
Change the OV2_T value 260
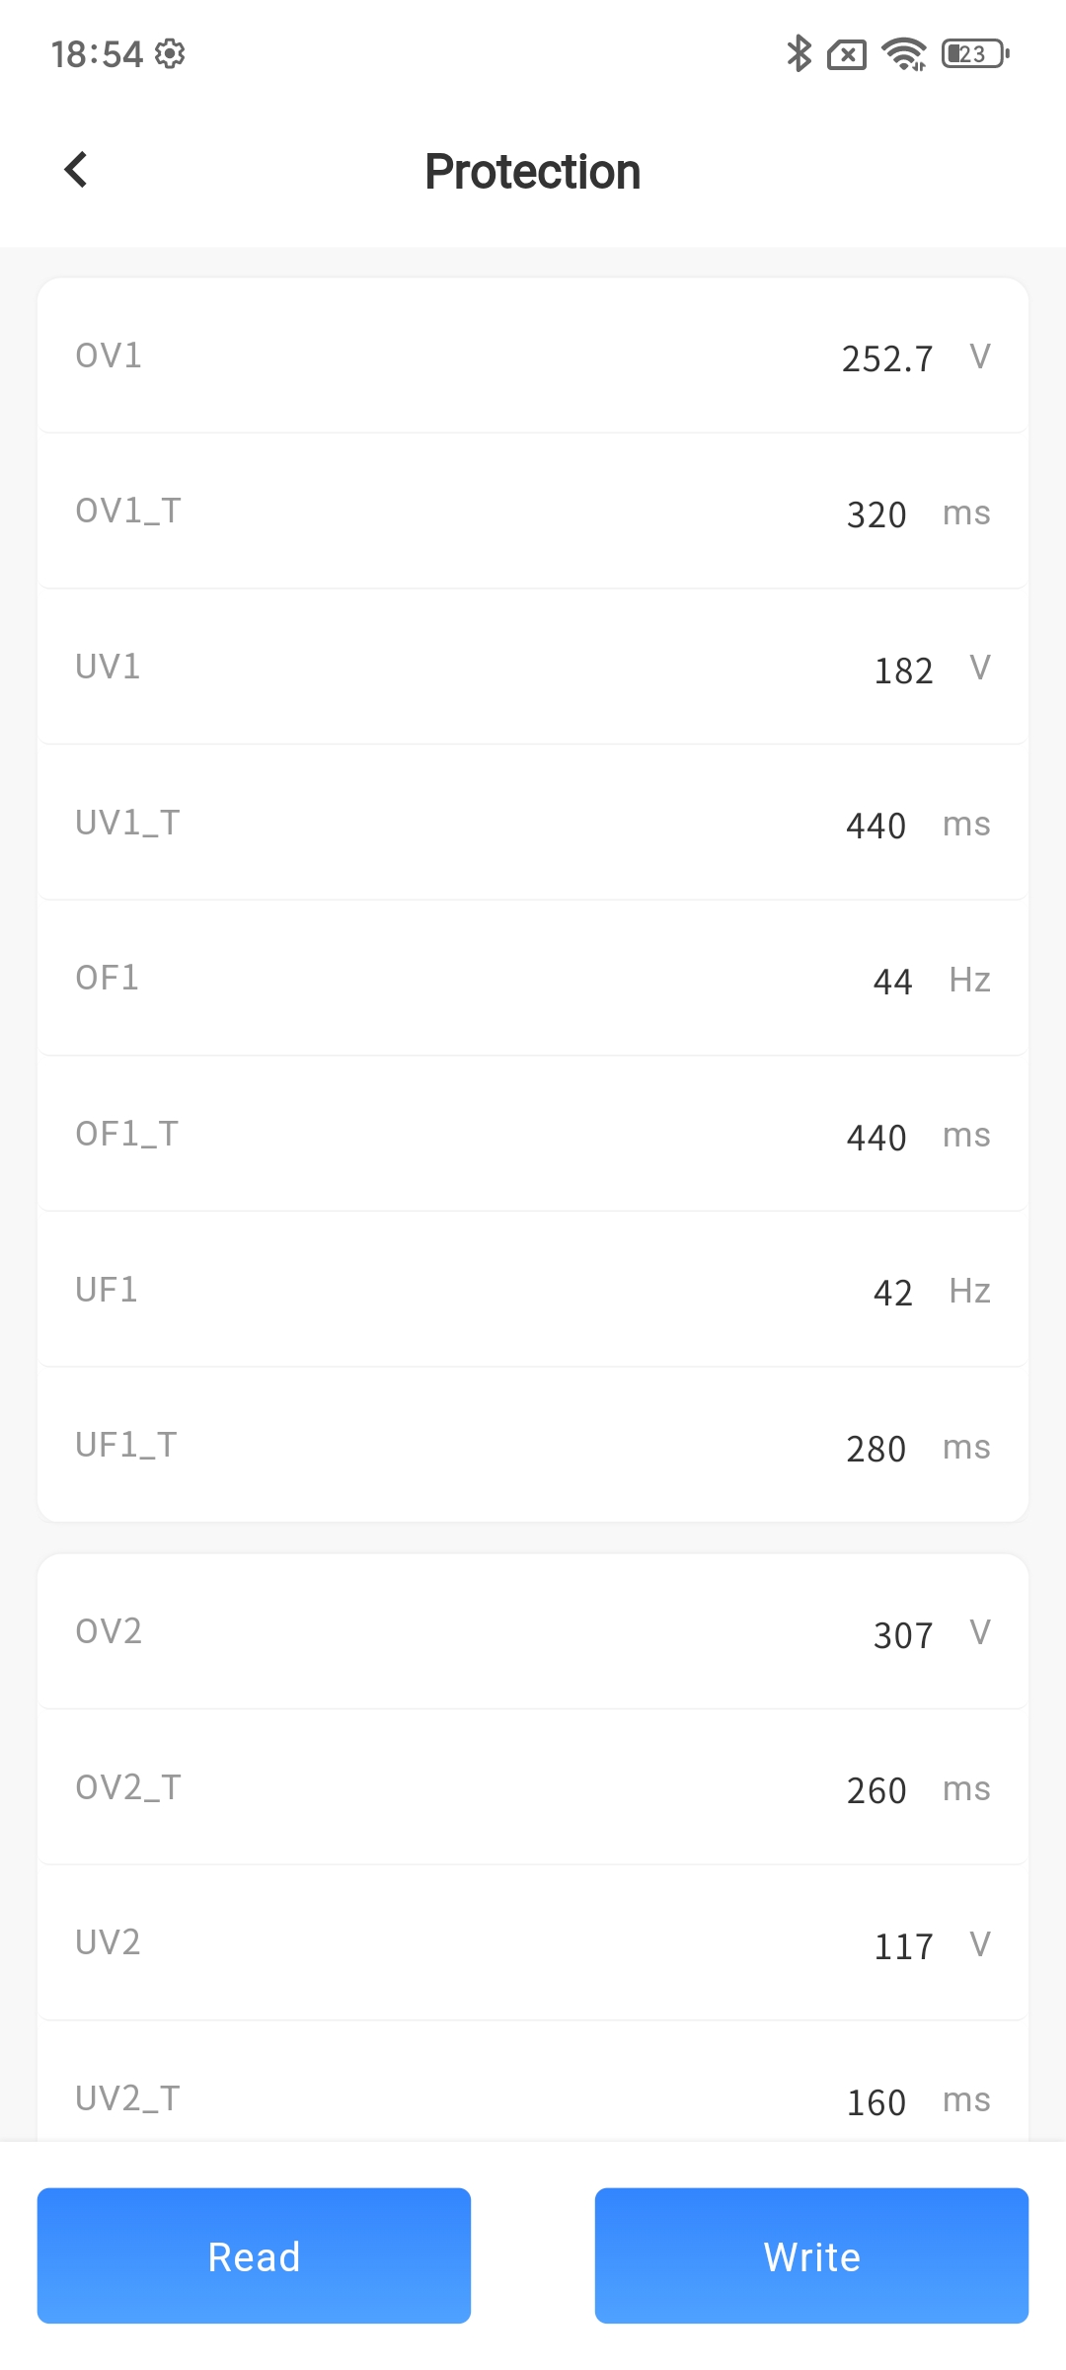[876, 1790]
